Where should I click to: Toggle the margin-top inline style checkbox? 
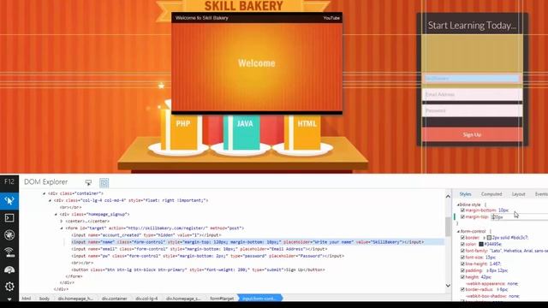coord(462,216)
